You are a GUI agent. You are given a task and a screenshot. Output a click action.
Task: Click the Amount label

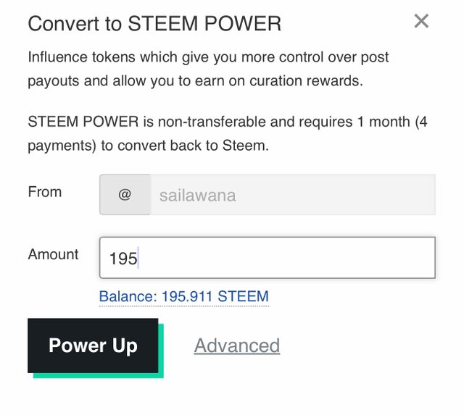pos(54,254)
